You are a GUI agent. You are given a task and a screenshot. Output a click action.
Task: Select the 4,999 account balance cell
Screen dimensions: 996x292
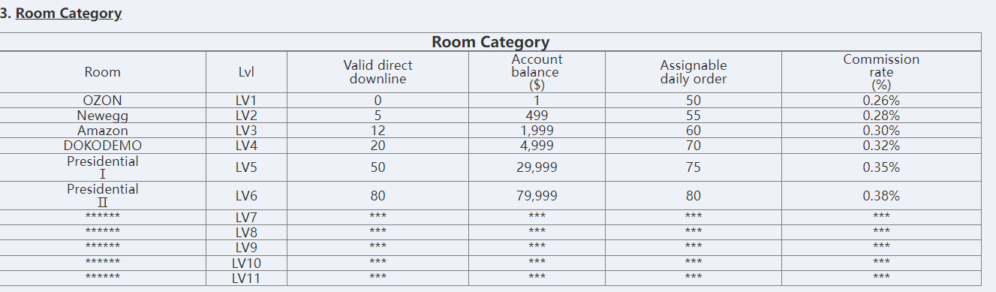(537, 146)
